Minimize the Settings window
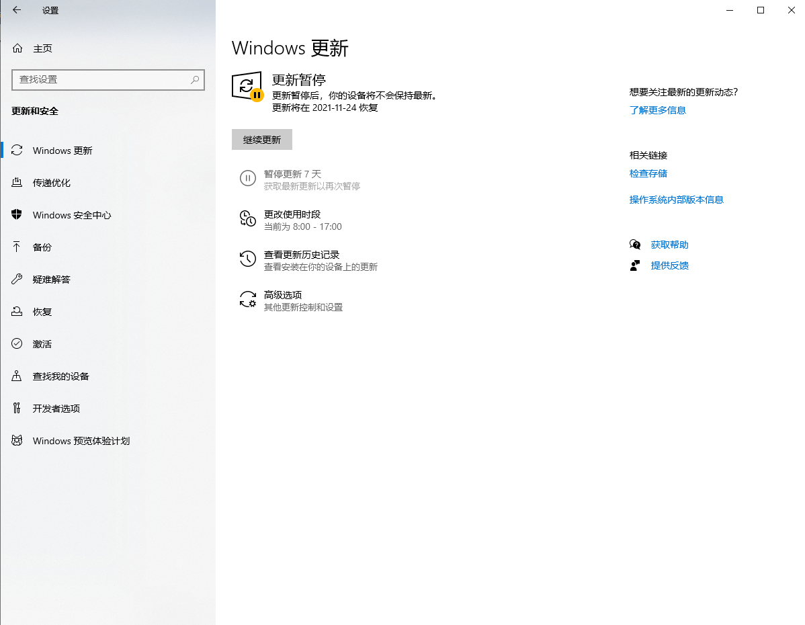Screen dimensions: 805x625 (730, 10)
